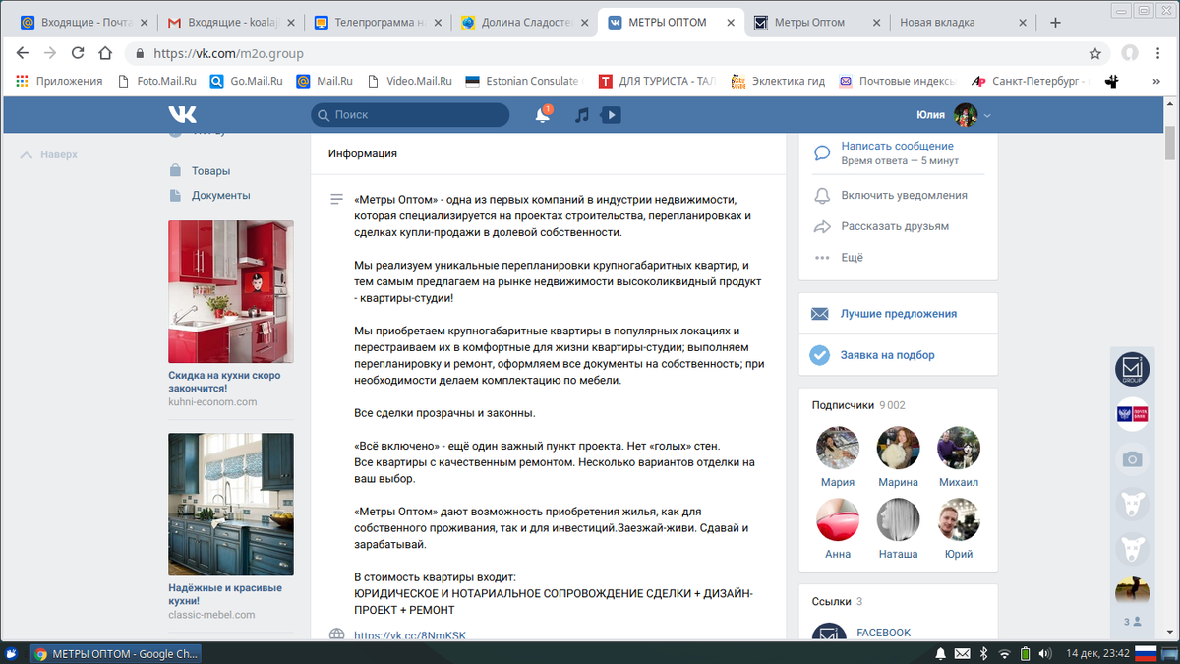Click the bell icon beside Включить уведомления
Viewport: 1180px width, 664px height.
pos(822,196)
